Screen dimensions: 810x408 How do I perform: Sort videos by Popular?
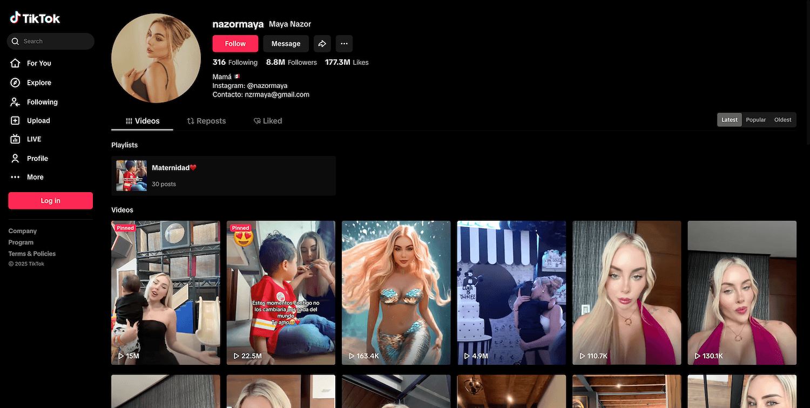(x=755, y=120)
